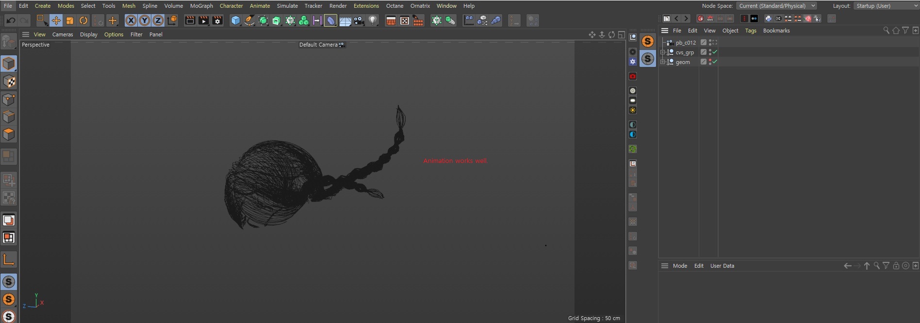Screen dimensions: 920x323
Task: Toggle X-axis lock
Action: click(x=131, y=20)
